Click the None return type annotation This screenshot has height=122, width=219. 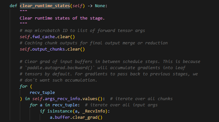100,6
